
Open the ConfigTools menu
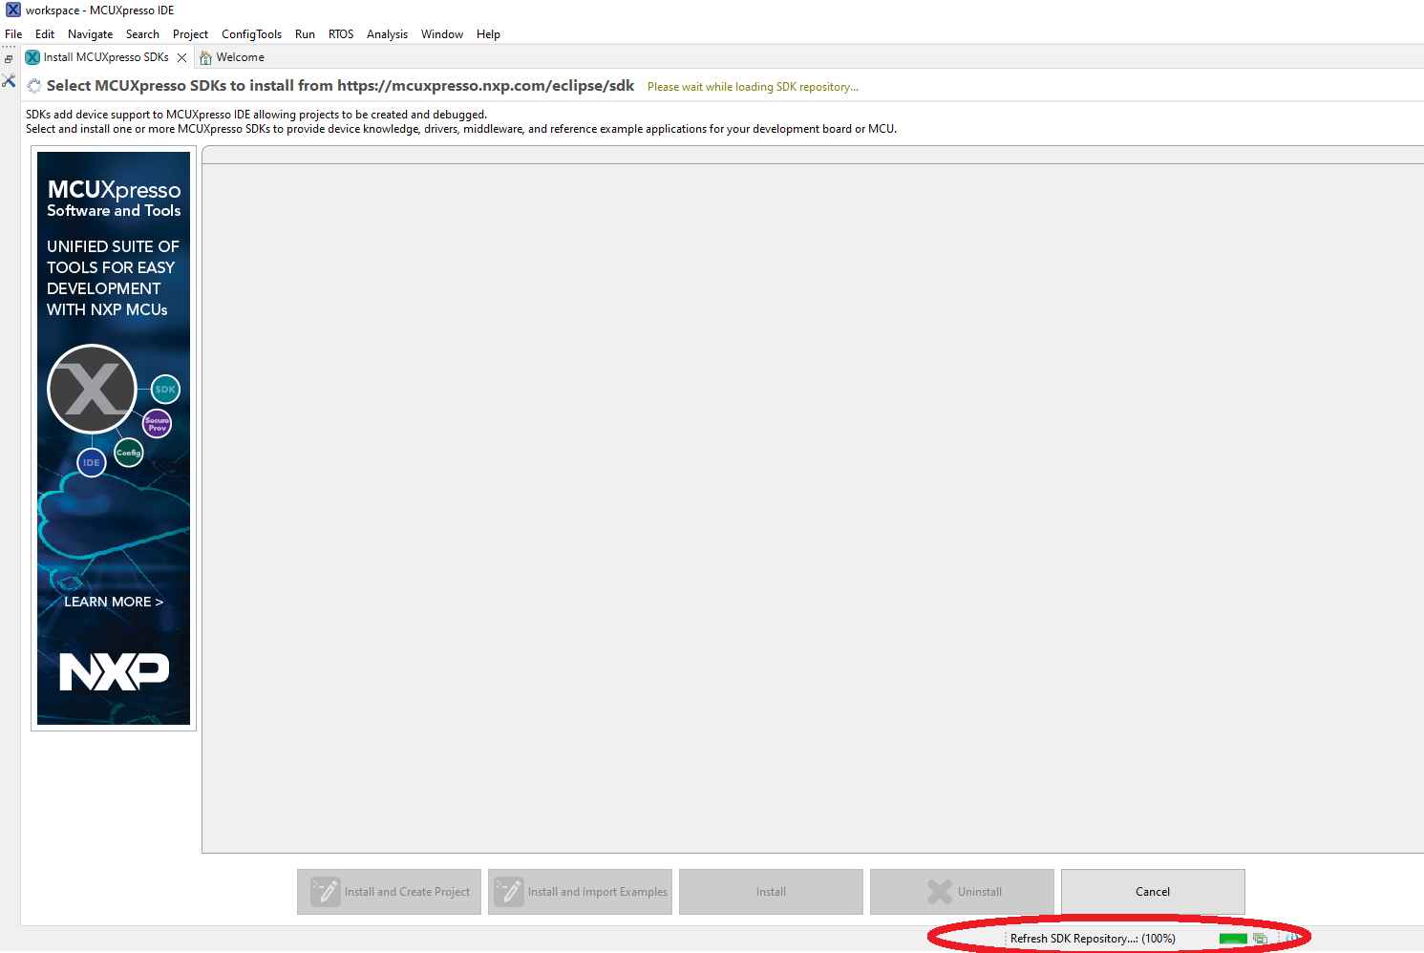pyautogui.click(x=251, y=34)
